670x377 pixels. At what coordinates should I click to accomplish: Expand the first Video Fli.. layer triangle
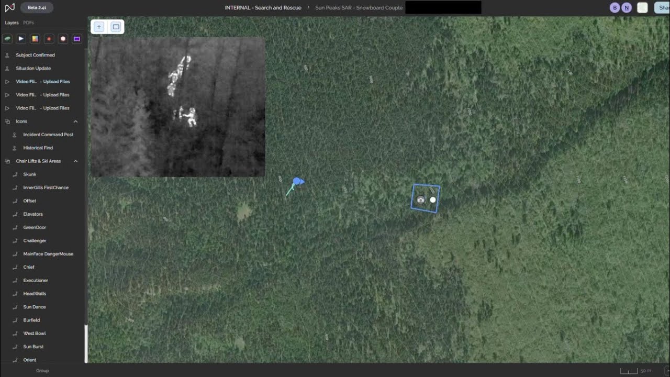(x=7, y=82)
